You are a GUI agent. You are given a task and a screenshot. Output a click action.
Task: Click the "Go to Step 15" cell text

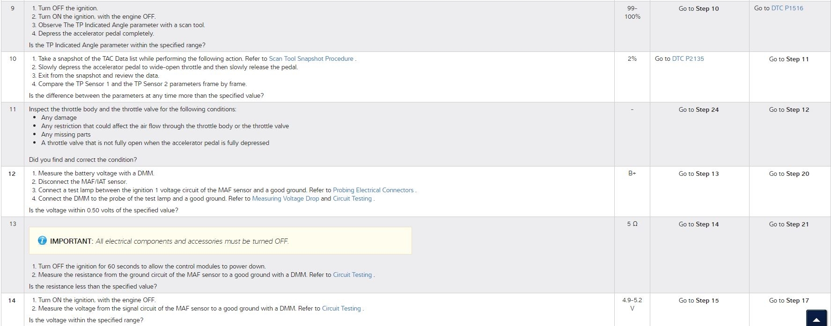tap(699, 301)
